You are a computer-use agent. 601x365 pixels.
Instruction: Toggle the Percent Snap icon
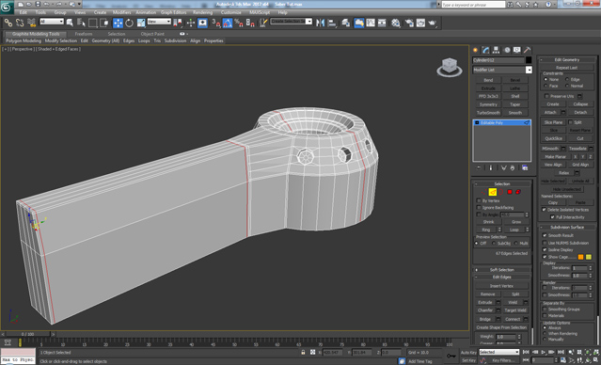point(239,23)
